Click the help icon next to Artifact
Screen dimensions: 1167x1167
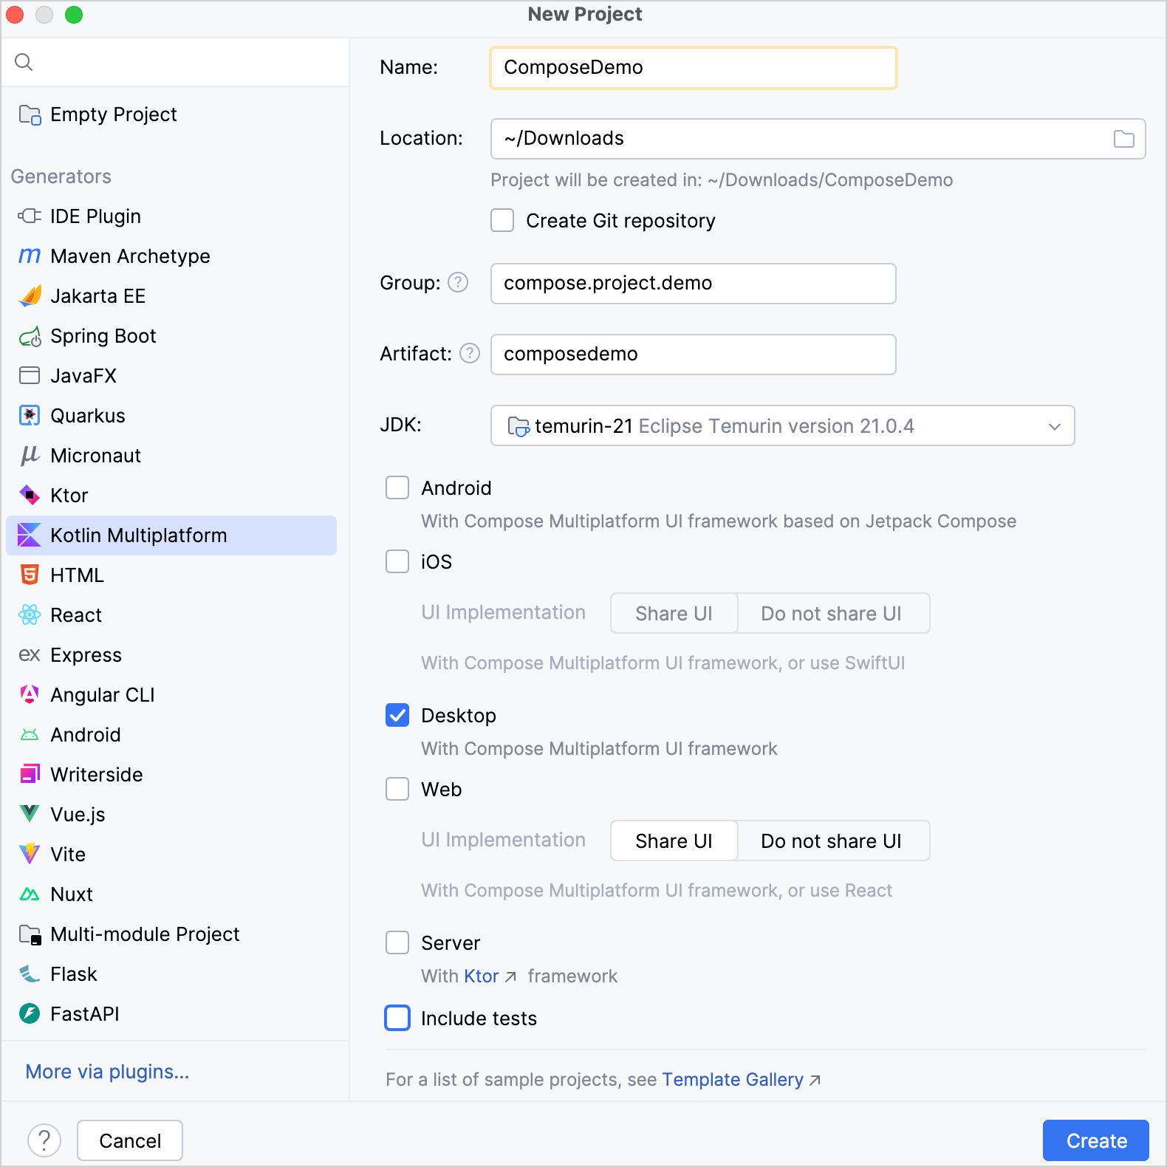[470, 354]
